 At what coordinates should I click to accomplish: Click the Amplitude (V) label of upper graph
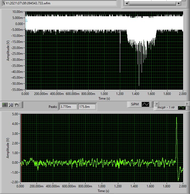point(8,50)
